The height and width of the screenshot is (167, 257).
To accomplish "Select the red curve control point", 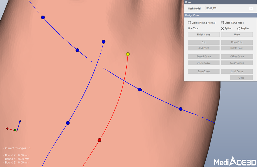I will [99, 140].
